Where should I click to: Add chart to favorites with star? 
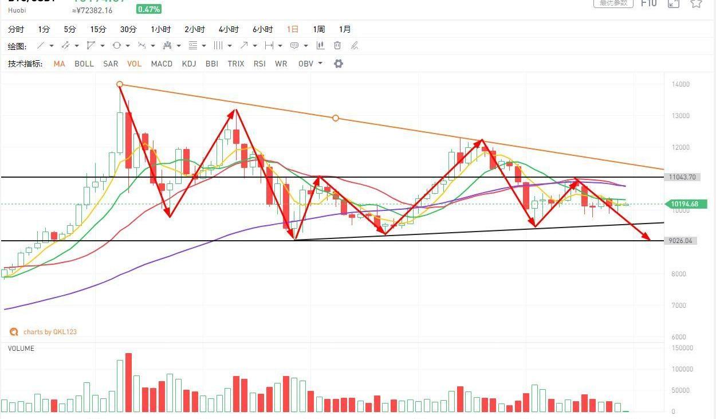(x=696, y=3)
